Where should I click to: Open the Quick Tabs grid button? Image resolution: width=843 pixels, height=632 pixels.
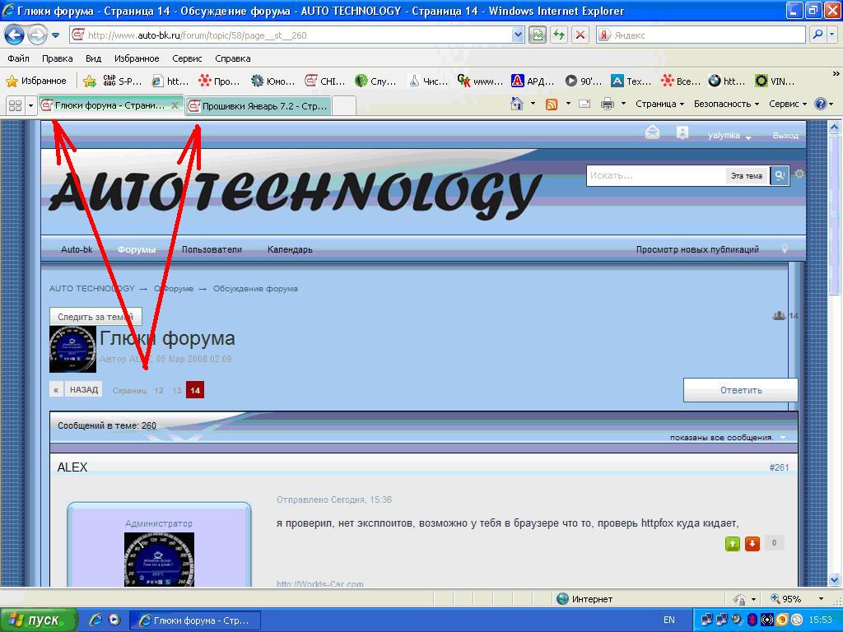pos(15,105)
